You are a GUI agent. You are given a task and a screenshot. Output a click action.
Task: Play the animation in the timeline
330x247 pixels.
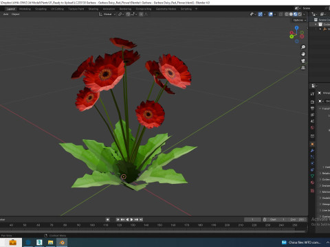coord(132,220)
